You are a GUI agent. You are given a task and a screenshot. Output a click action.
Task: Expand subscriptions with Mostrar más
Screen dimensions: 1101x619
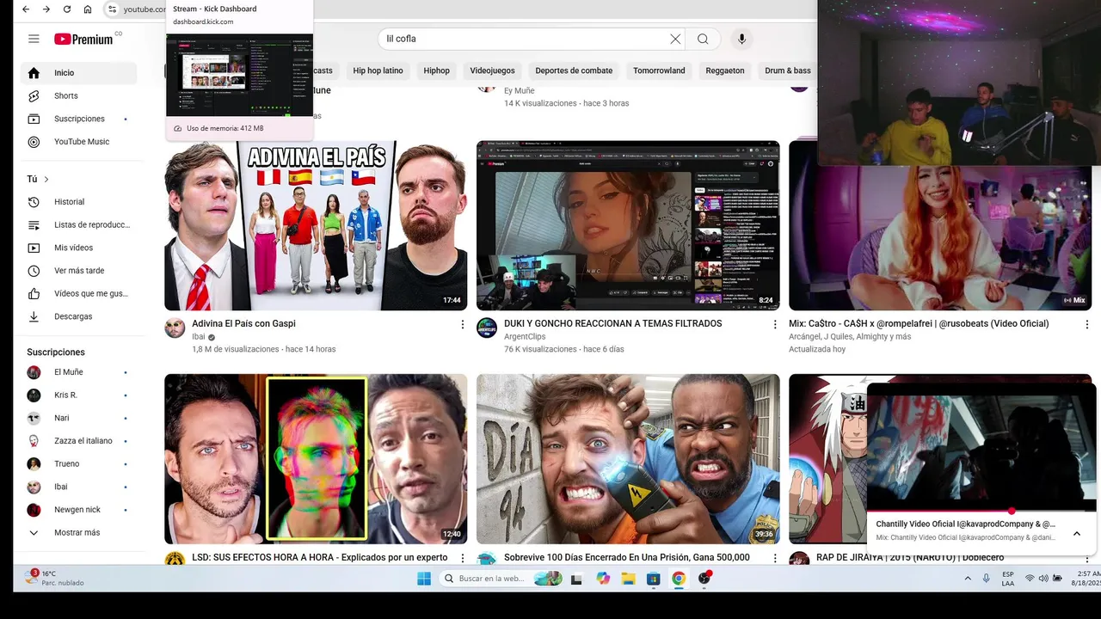[78, 532]
